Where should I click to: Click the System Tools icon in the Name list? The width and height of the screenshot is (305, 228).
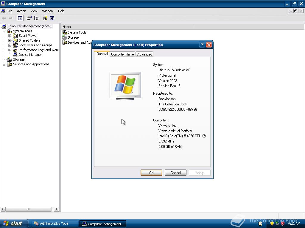65,32
